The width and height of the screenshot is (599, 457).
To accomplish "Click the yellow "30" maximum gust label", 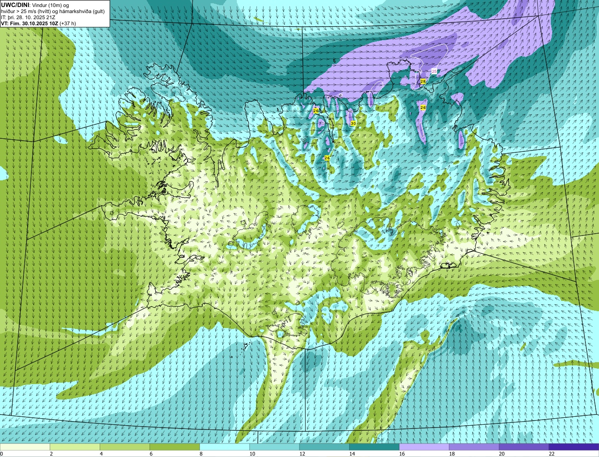I will click(x=353, y=123).
